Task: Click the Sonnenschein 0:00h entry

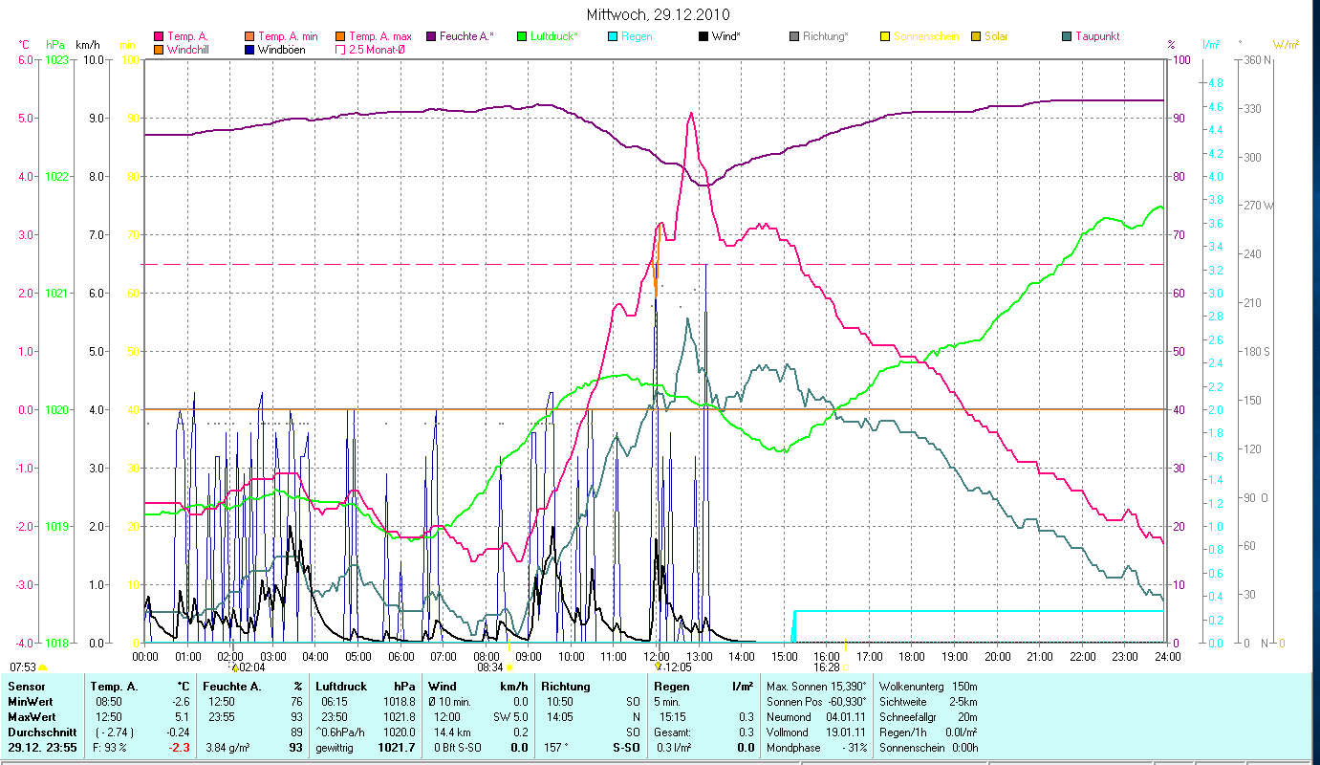Action: coord(927,748)
